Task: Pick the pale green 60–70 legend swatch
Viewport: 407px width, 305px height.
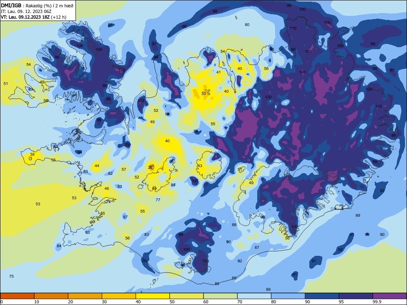Action: point(220,296)
